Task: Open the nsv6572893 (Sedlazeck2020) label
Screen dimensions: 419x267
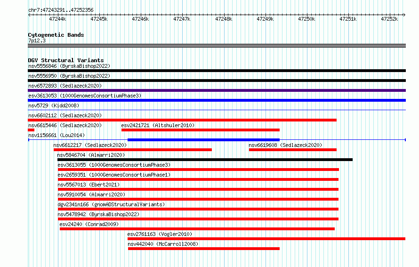Action: click(x=65, y=86)
